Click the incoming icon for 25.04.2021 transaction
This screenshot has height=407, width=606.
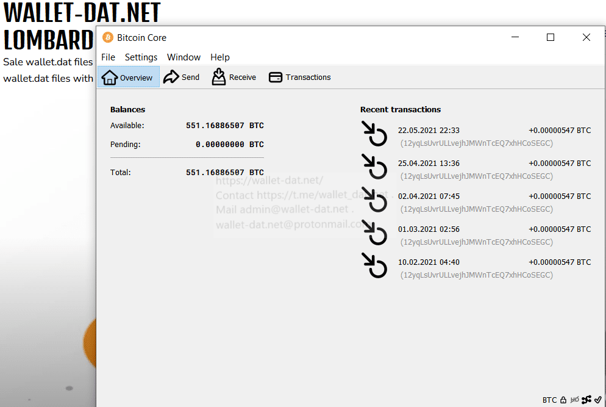click(x=374, y=167)
